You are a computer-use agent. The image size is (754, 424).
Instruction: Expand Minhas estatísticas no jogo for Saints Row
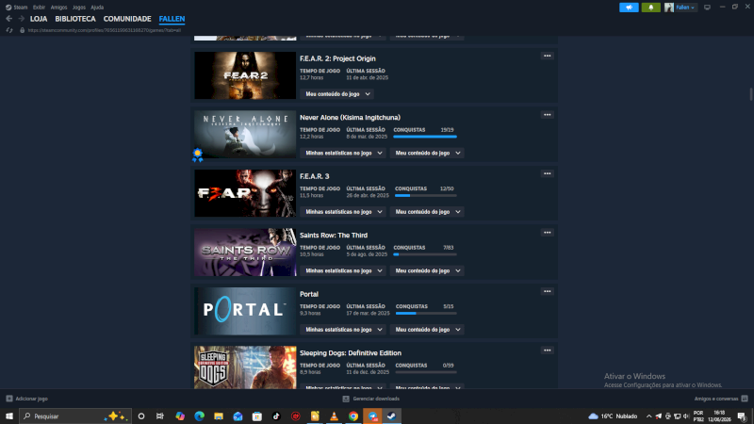343,270
